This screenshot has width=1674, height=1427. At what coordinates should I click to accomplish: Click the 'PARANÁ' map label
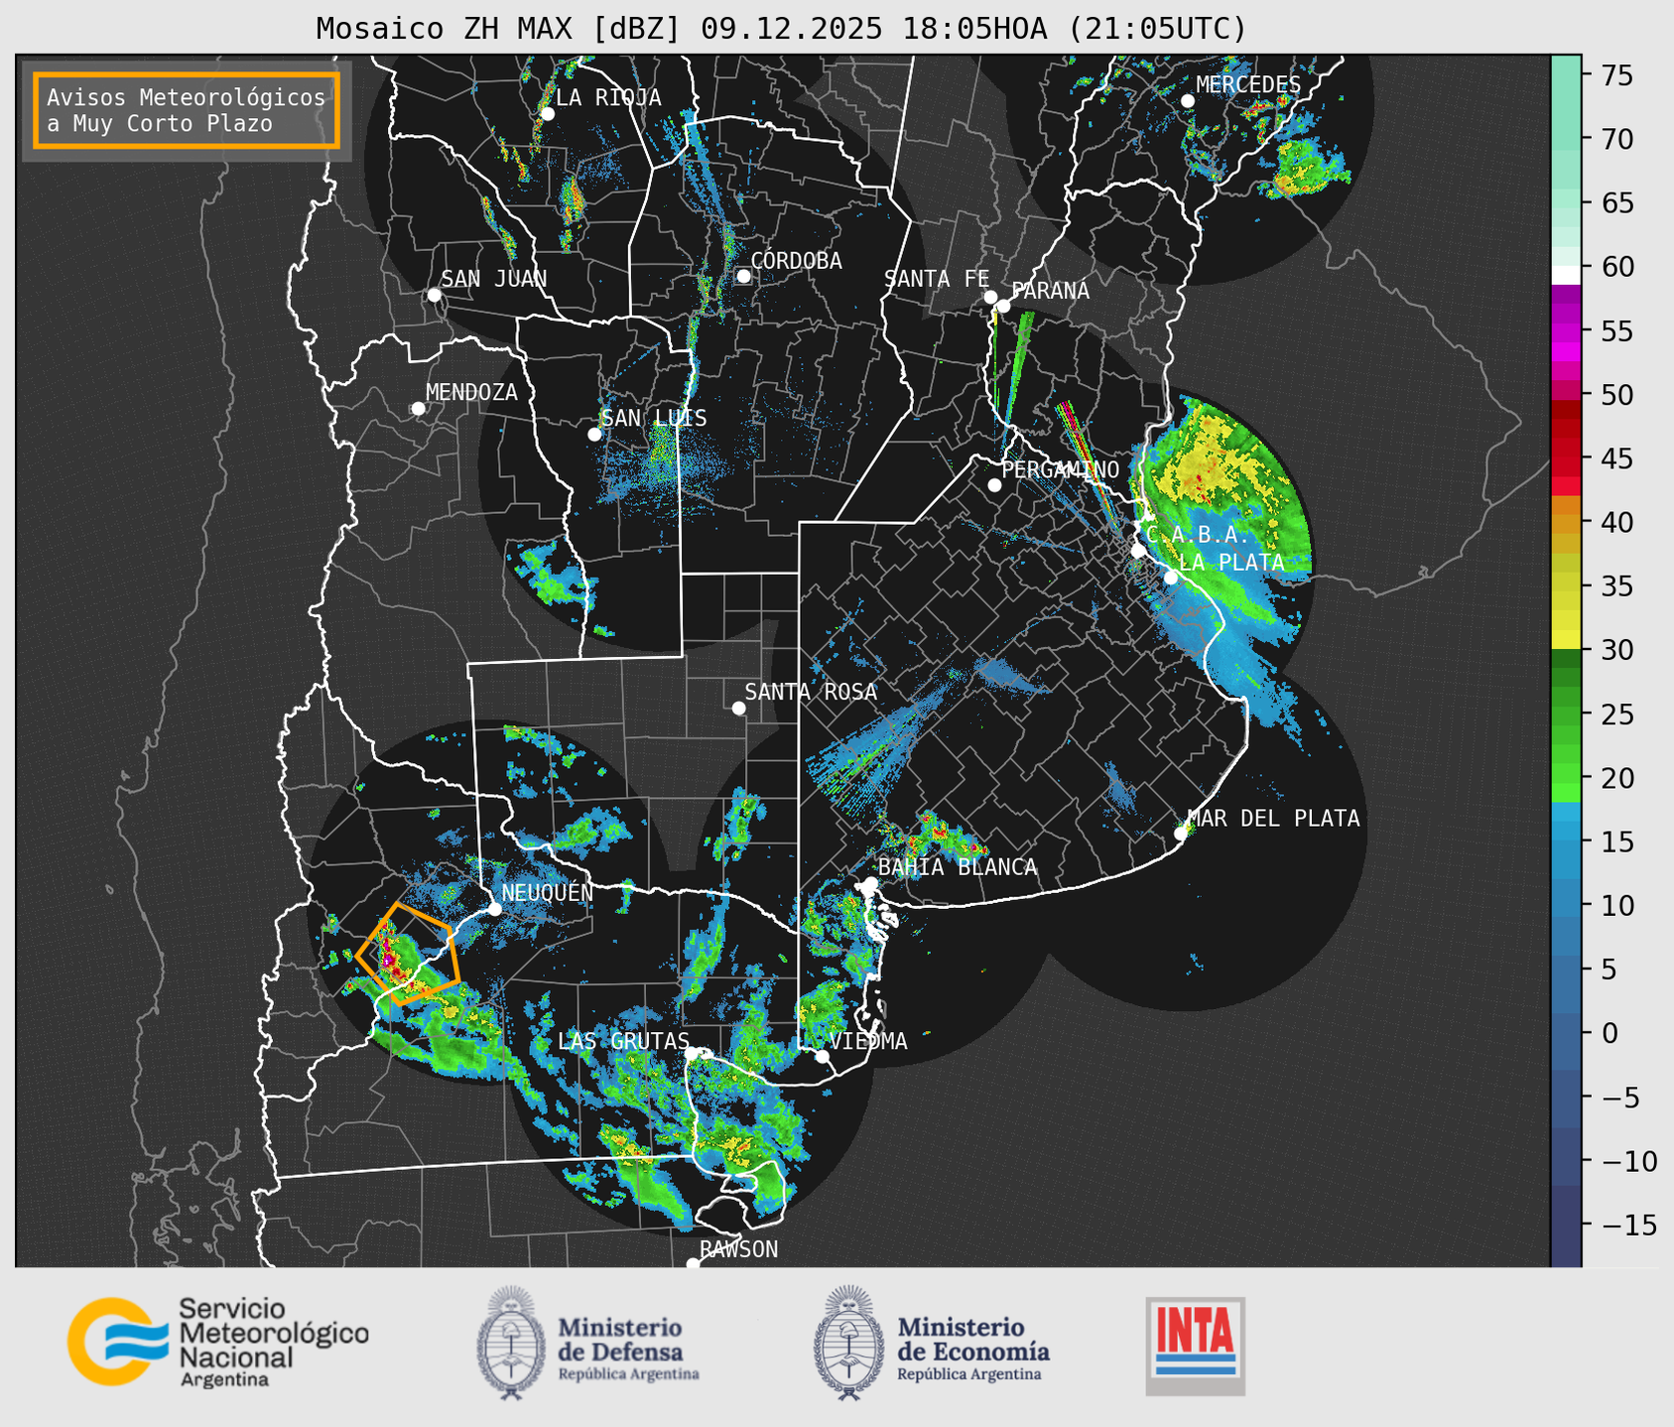click(1051, 291)
